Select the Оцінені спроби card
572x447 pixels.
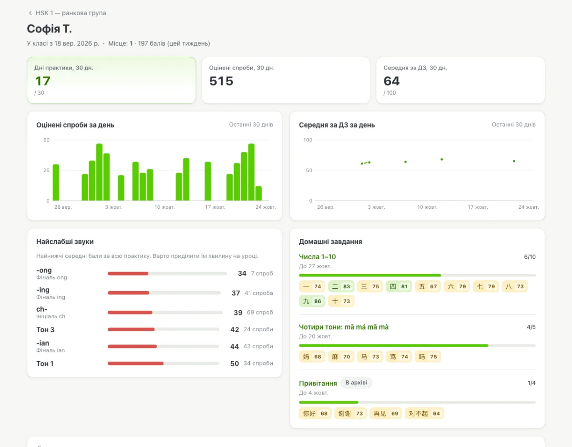pyautogui.click(x=286, y=80)
